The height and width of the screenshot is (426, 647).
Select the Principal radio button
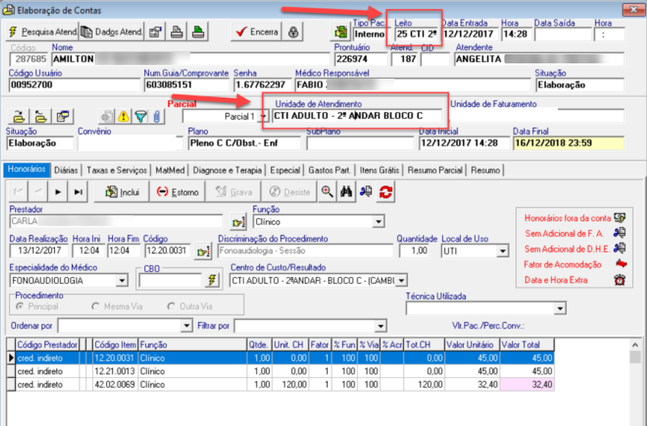[x=19, y=306]
